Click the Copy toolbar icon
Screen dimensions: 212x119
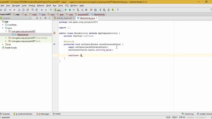[24, 10]
